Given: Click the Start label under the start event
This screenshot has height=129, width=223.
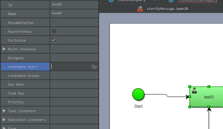Looking at the screenshot, I should (x=138, y=106).
